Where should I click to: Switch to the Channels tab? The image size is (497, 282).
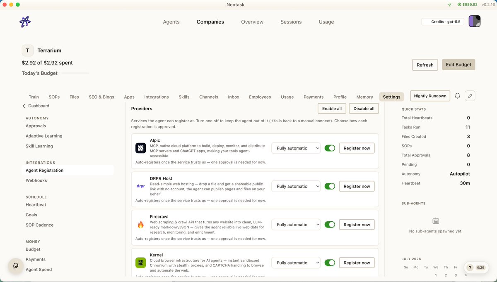point(209,97)
